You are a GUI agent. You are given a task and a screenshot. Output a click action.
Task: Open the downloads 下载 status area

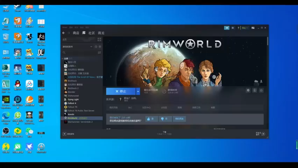pyautogui.click(x=164, y=133)
